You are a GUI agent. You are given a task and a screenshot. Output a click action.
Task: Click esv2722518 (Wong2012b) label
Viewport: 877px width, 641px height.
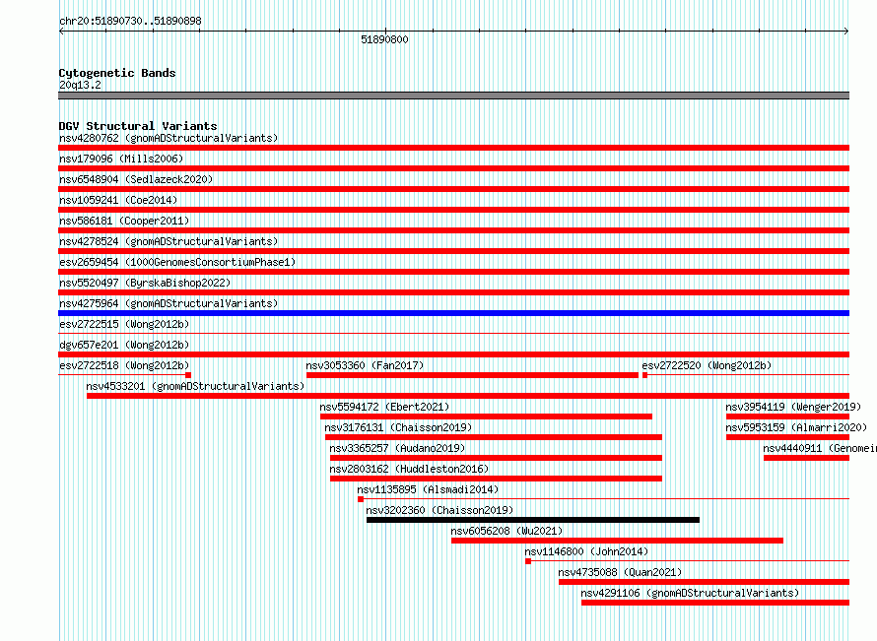tap(124, 365)
